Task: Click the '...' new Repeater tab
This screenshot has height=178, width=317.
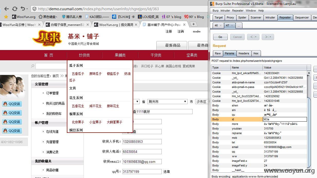Action: click(x=239, y=25)
